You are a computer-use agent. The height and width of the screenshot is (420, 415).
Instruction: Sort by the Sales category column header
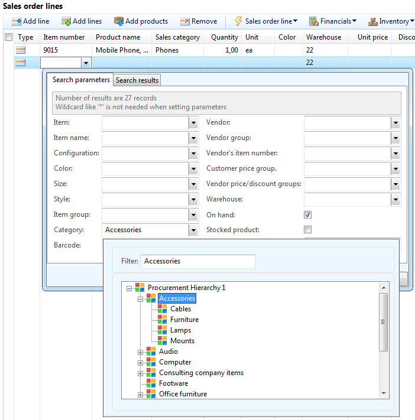point(177,37)
